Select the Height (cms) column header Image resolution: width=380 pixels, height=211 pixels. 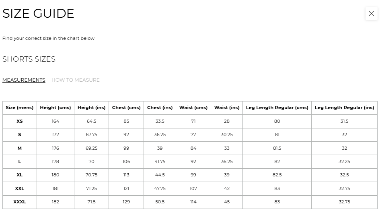pyautogui.click(x=55, y=108)
